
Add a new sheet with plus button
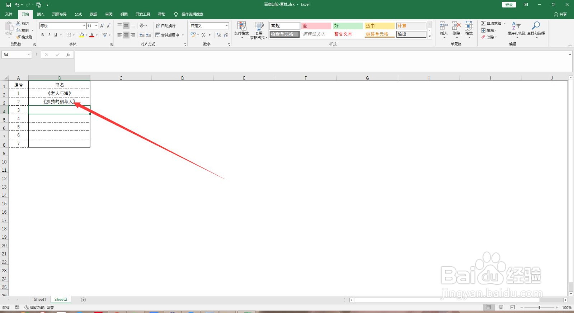coord(83,300)
